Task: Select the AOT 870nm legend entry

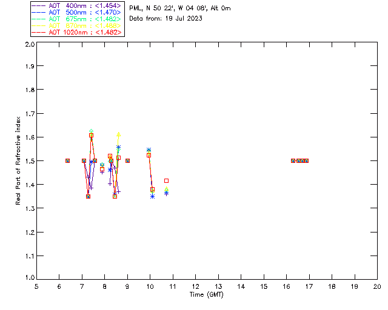Action: (x=76, y=25)
